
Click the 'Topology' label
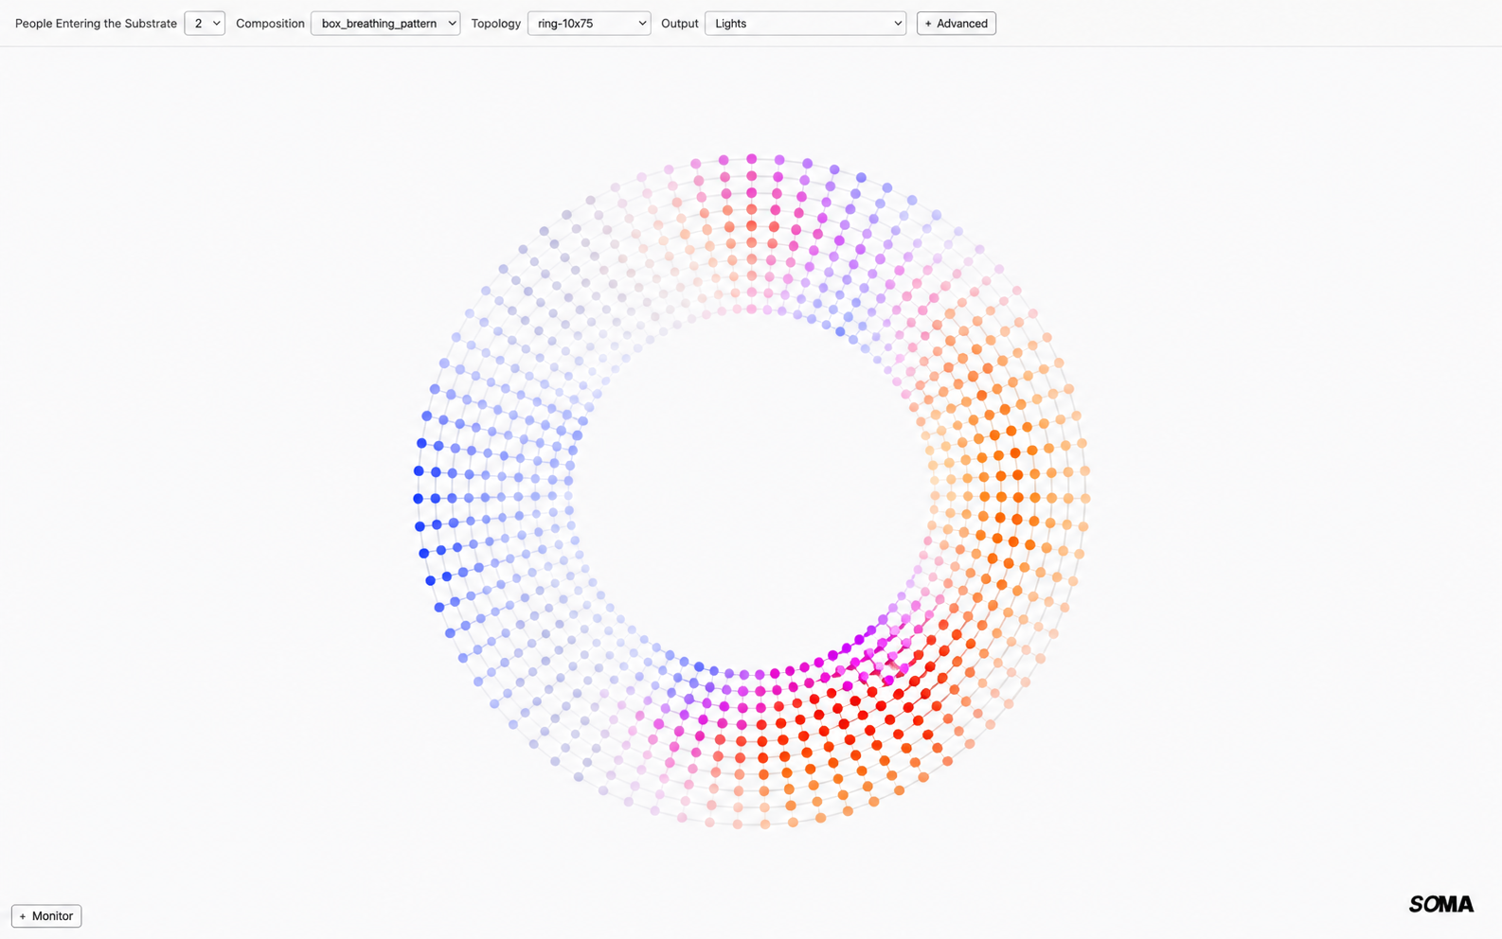click(x=496, y=23)
